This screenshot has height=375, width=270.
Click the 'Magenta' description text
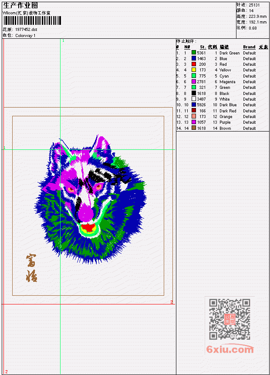coord(227,82)
